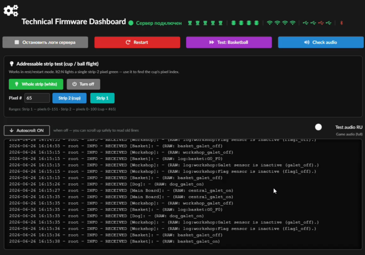Click the first microchip status icon
The width and height of the screenshot is (365, 255).
click(x=233, y=23)
